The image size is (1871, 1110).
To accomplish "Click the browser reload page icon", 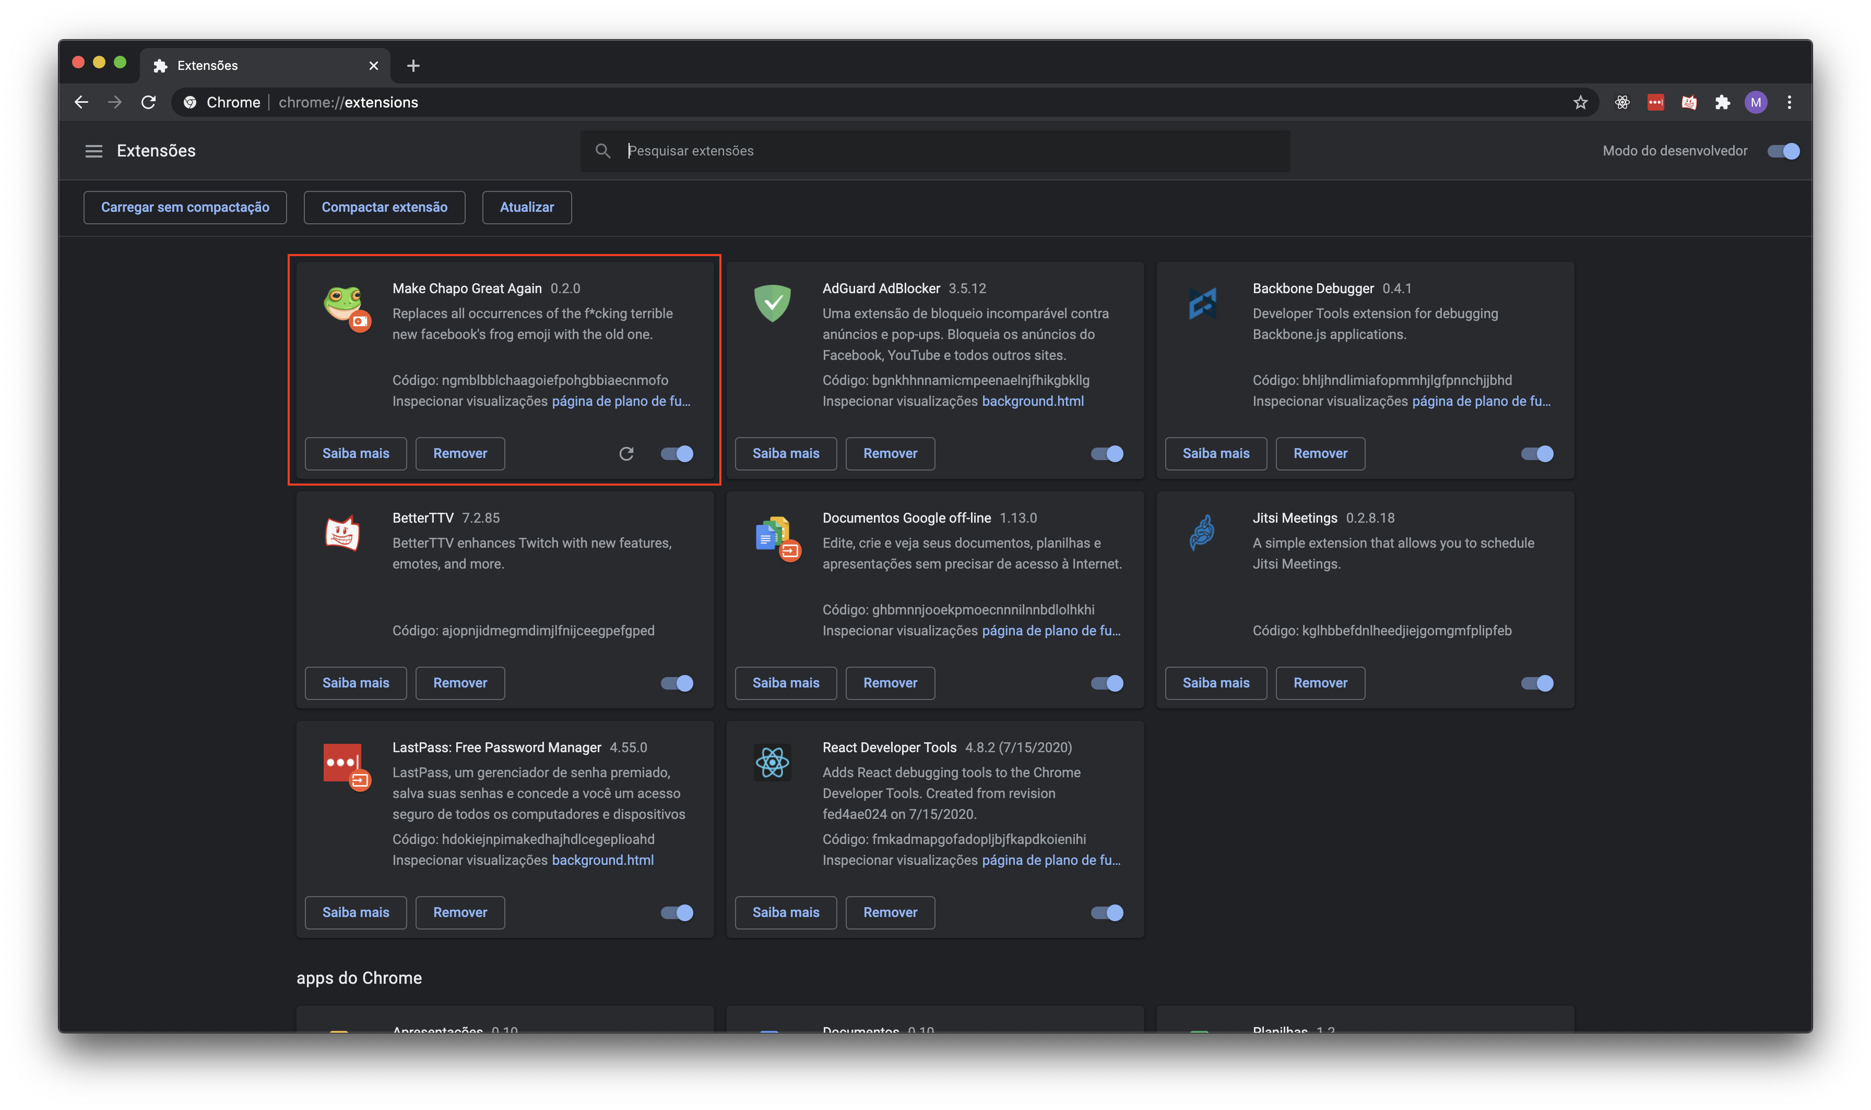I will click(x=148, y=102).
